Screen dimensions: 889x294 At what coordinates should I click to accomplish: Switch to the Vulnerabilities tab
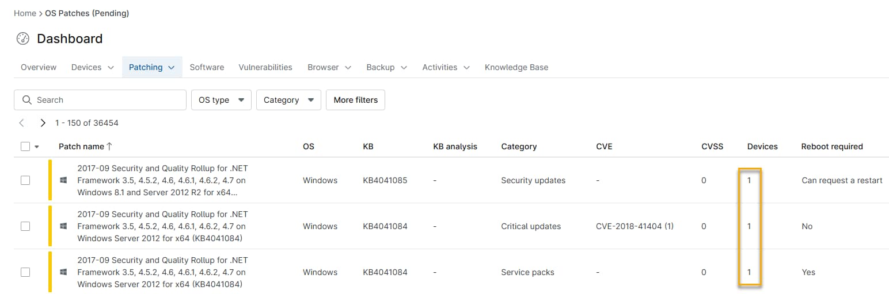click(x=265, y=67)
